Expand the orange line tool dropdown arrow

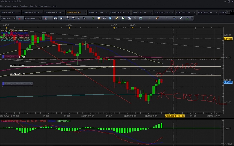(x=161, y=18)
